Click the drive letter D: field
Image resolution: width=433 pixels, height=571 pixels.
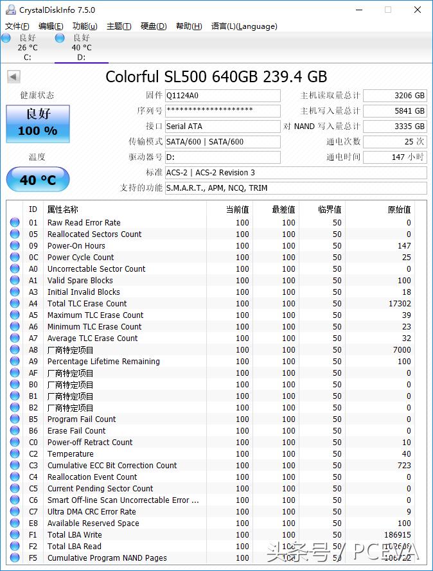click(222, 157)
